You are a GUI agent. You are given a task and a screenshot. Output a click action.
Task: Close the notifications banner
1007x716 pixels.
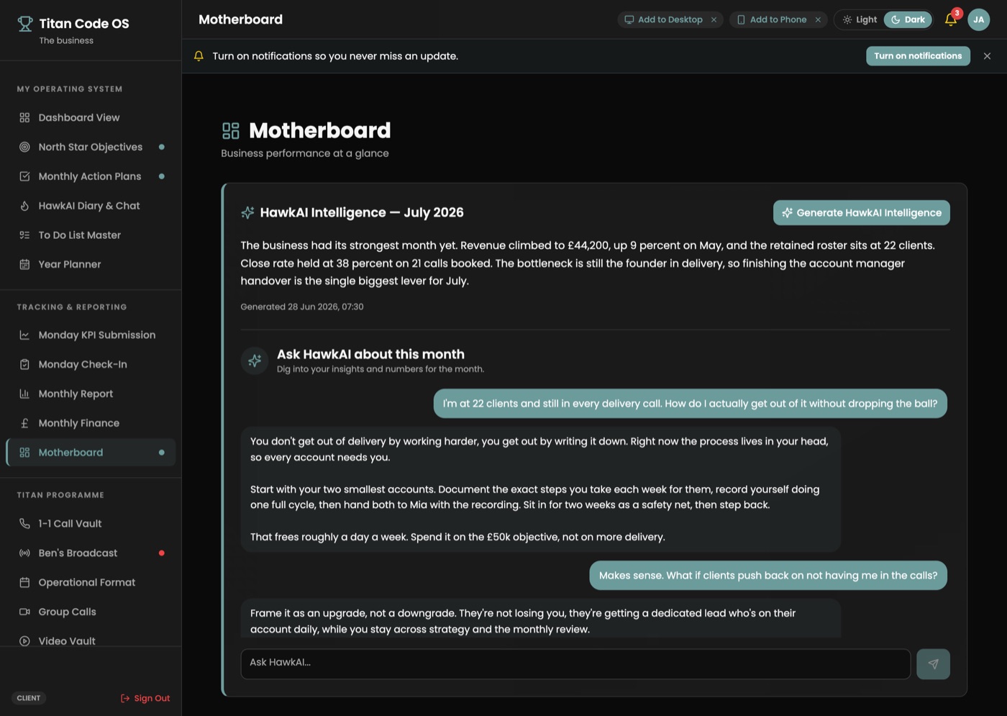click(987, 56)
